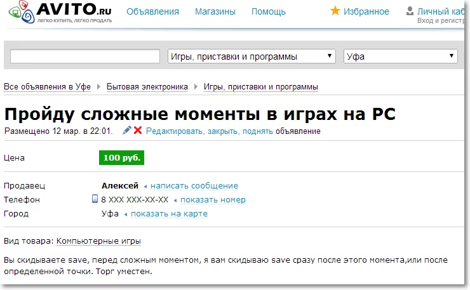470x290 pixels.
Task: Click the pencil edit icon
Action: coord(127,130)
